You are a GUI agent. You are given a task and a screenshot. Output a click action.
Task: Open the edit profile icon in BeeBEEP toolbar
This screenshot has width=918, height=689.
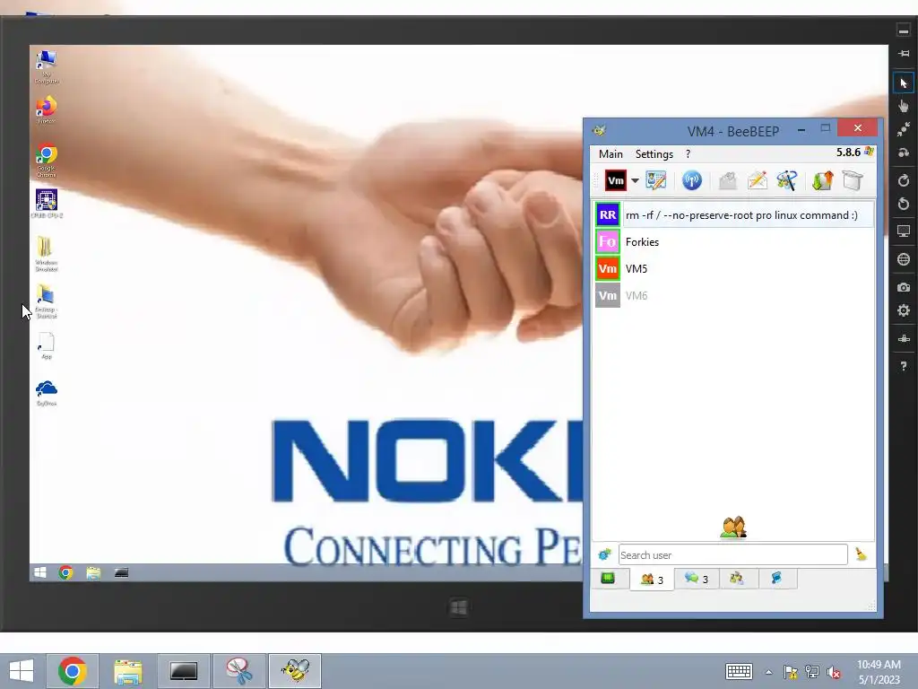(x=655, y=180)
